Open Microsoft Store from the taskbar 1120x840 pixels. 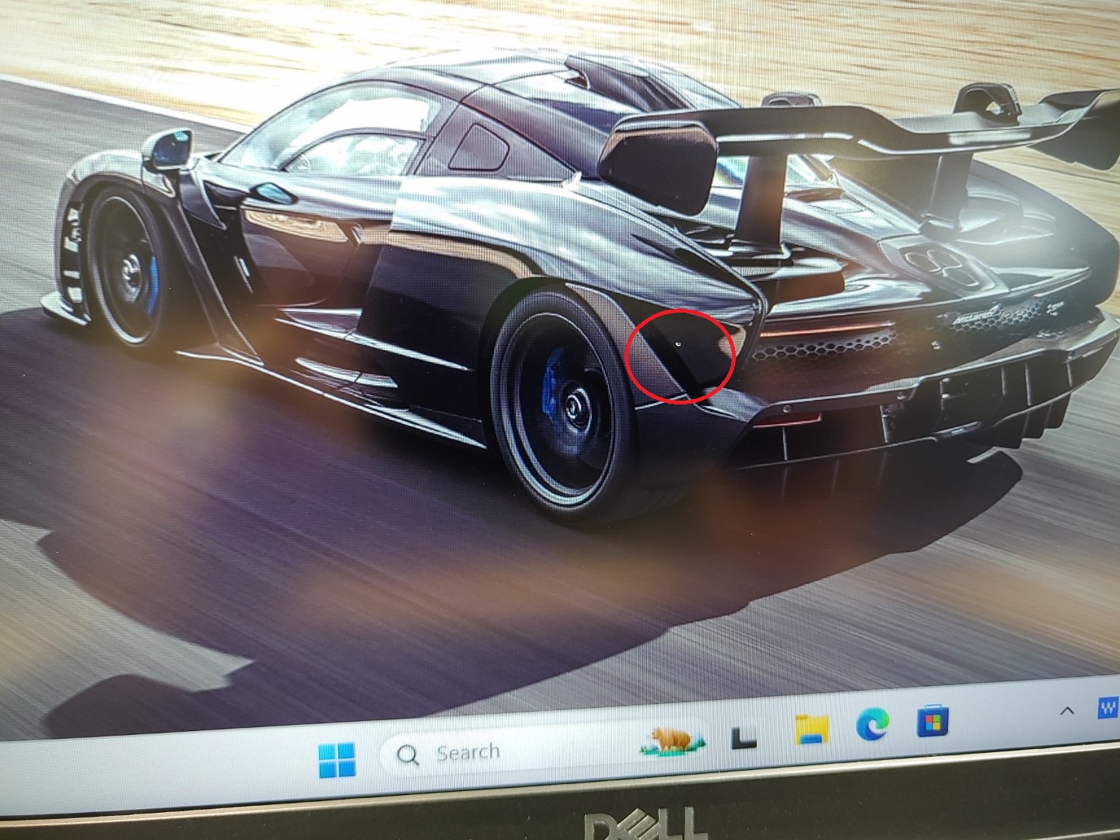pyautogui.click(x=933, y=720)
